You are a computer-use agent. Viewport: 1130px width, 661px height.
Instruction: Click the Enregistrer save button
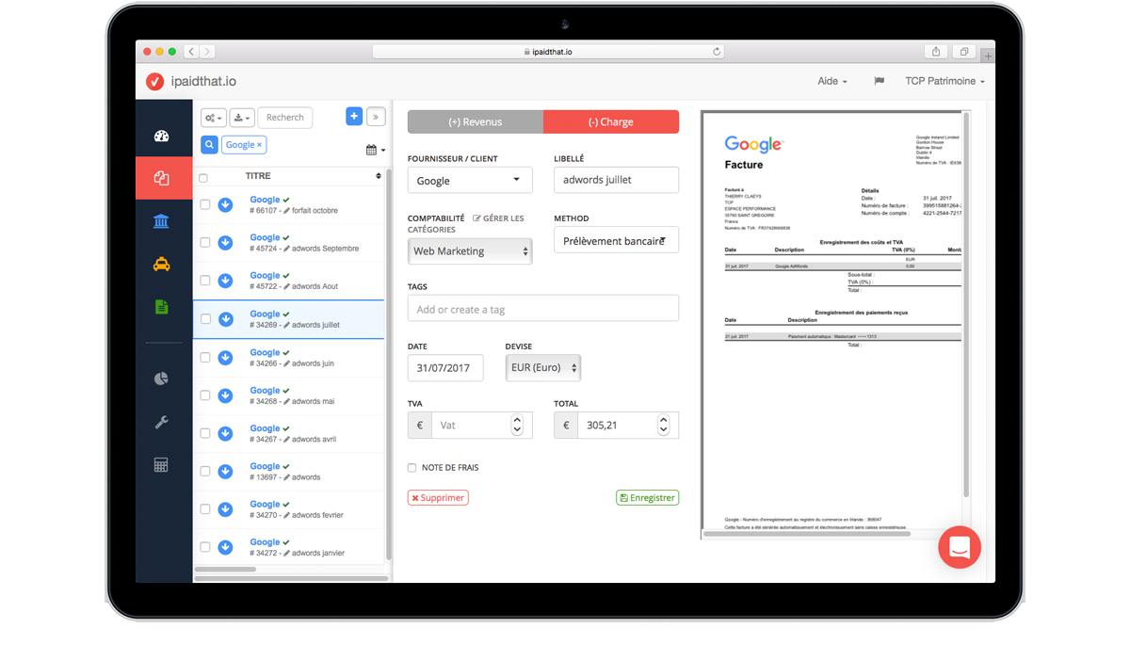(x=648, y=497)
